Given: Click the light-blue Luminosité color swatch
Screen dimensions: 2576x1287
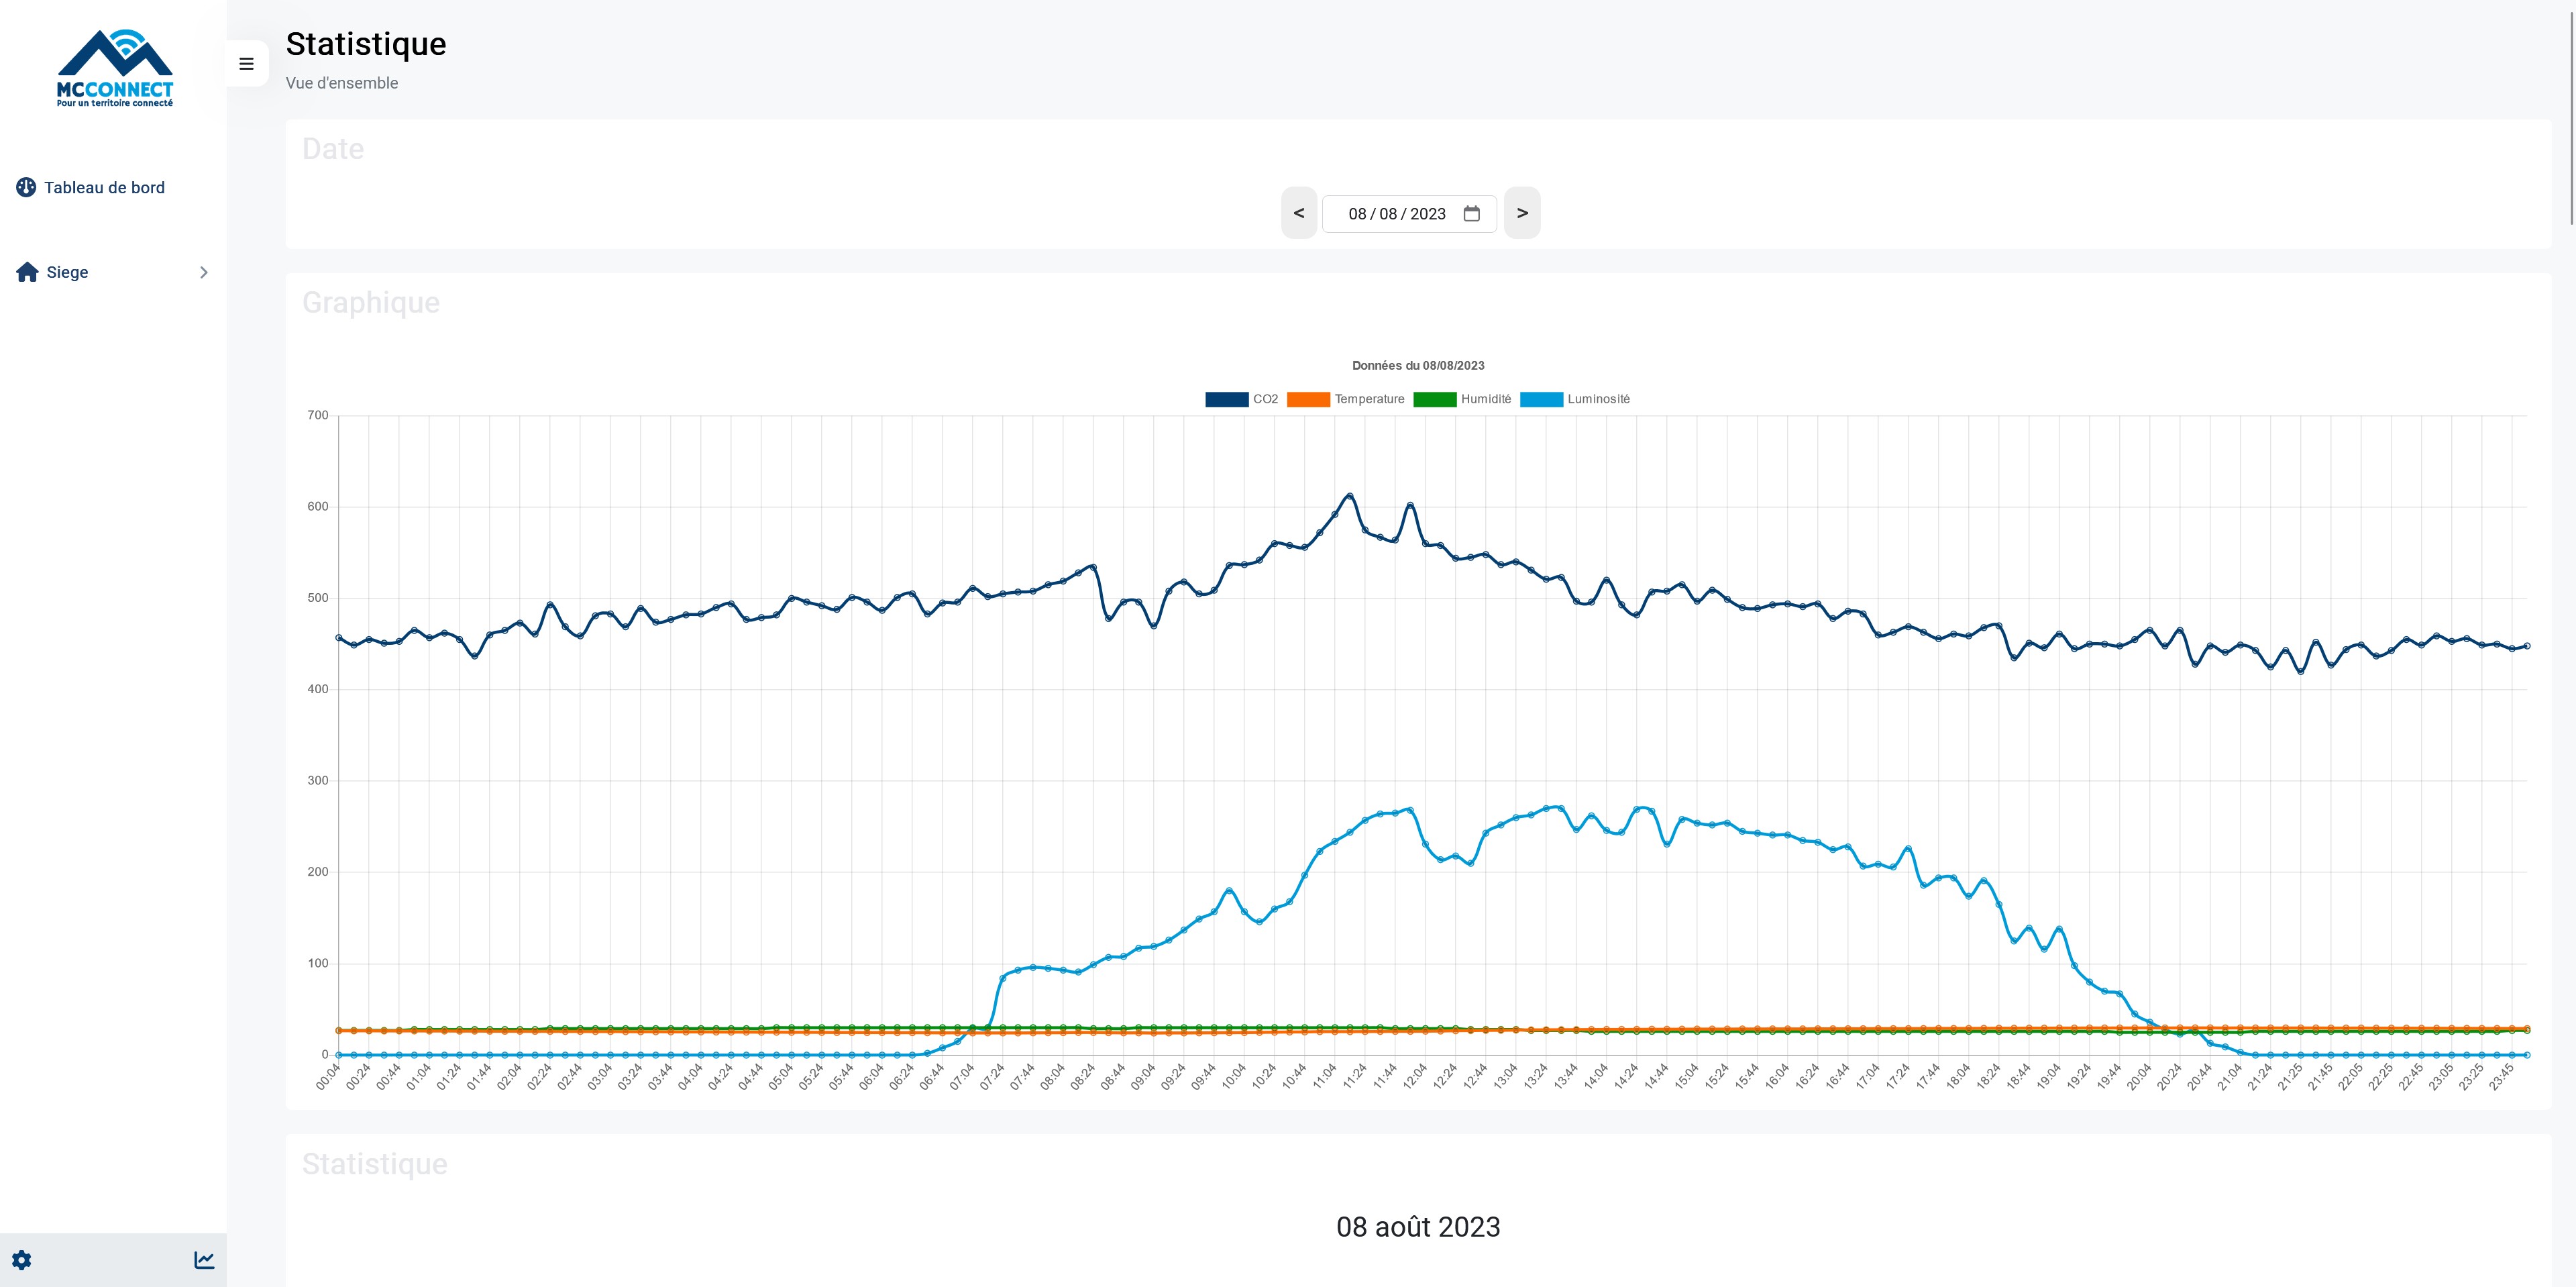Looking at the screenshot, I should (1541, 399).
